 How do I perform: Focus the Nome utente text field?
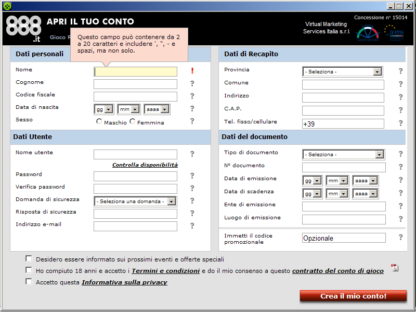(x=135, y=154)
